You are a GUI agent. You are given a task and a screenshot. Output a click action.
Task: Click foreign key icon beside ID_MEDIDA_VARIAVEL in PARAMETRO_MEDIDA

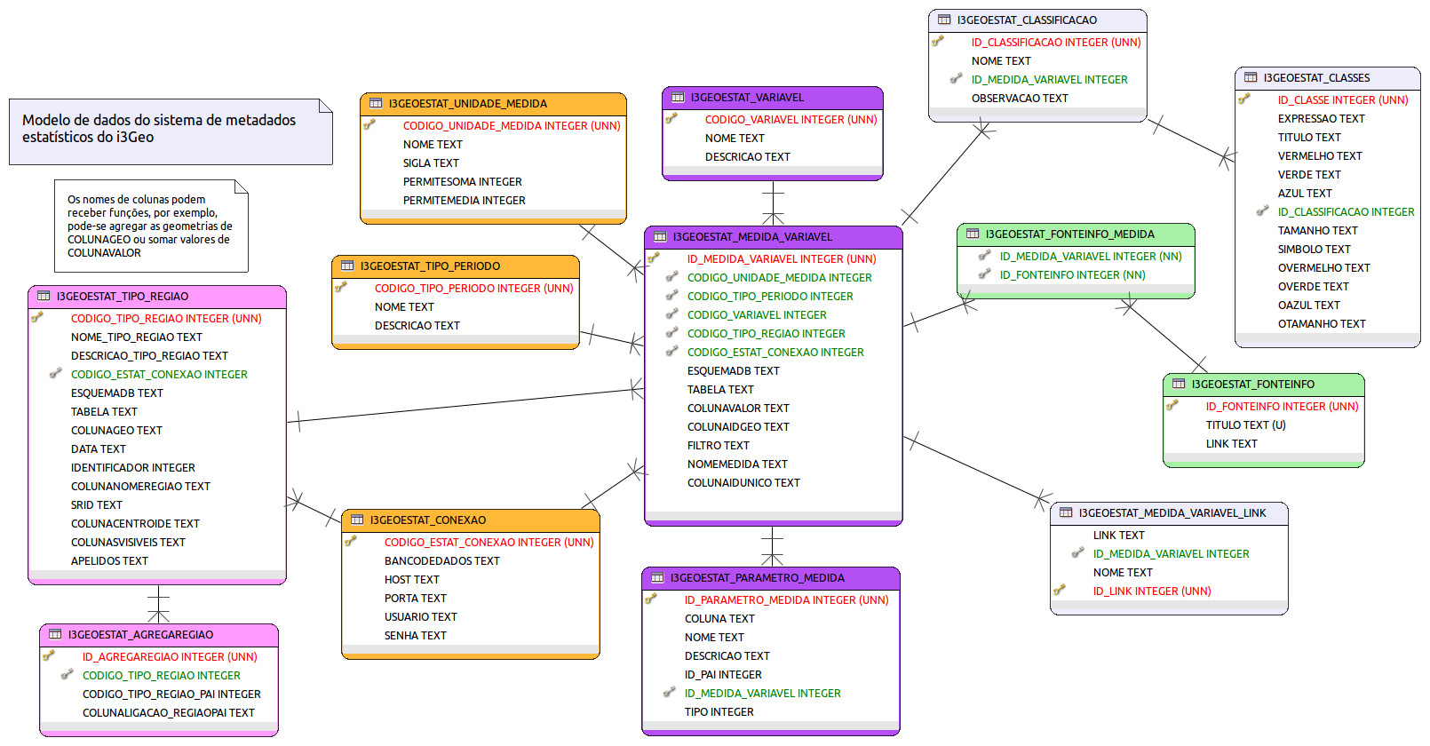point(670,692)
